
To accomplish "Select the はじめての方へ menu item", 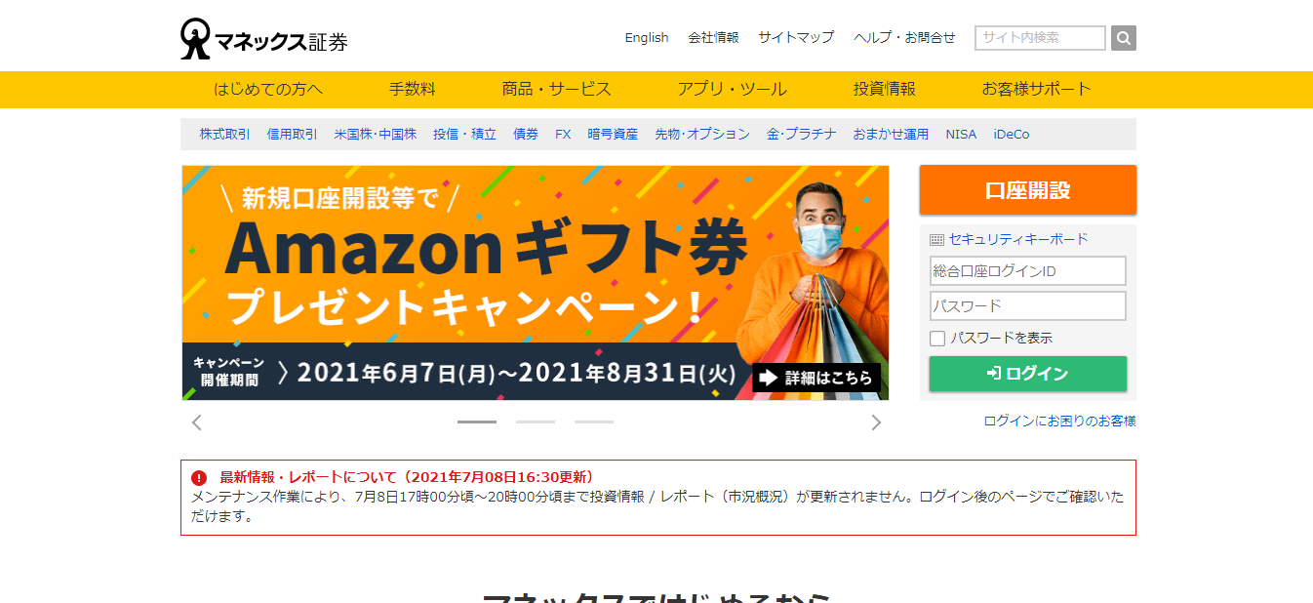I will click(270, 89).
